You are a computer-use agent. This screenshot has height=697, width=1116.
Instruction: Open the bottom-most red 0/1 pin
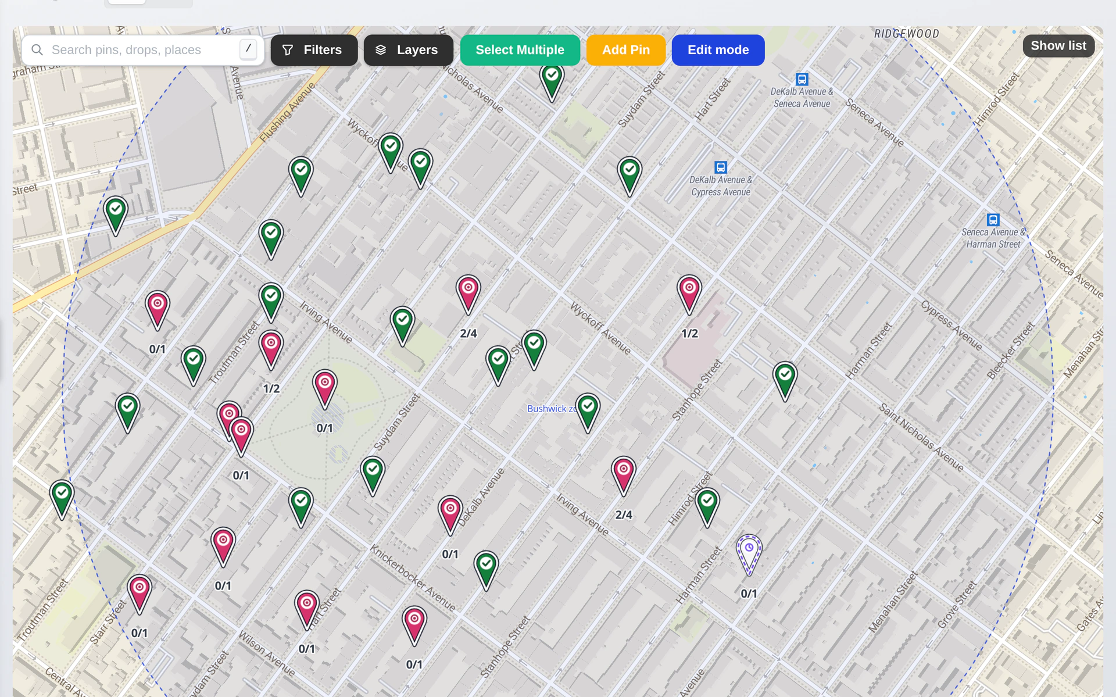click(414, 625)
